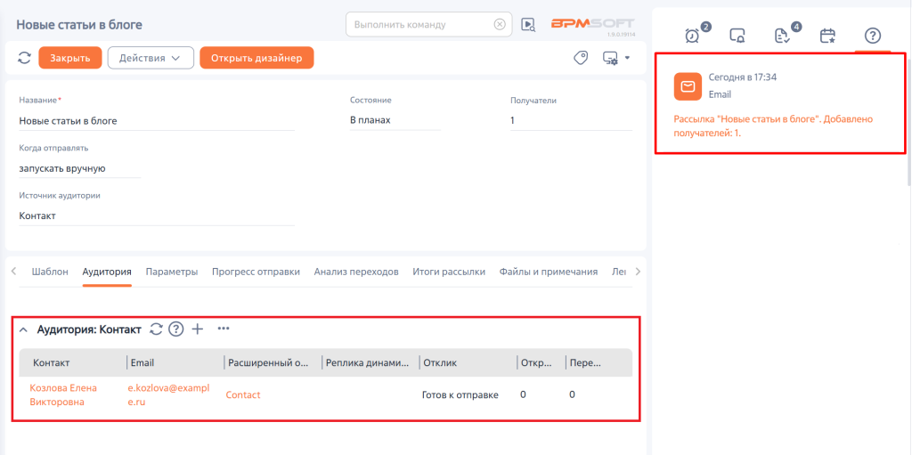Screen dimensions: 912x455
Task: Open the approvals document check notifications icon
Action: (x=782, y=37)
